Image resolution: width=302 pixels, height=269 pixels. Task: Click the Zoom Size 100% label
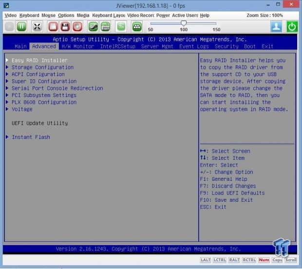(264, 15)
